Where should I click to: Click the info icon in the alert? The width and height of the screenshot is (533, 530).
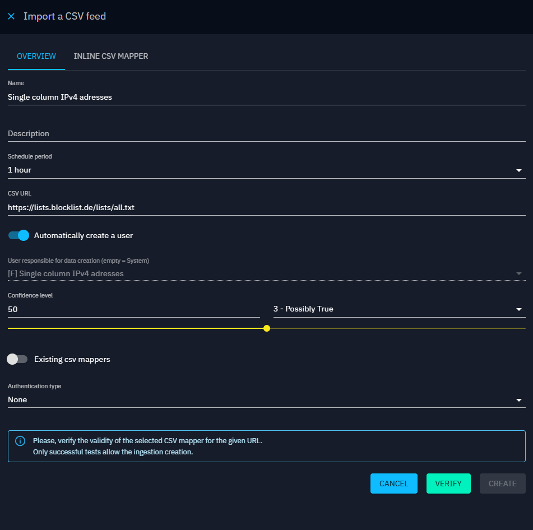(20, 441)
